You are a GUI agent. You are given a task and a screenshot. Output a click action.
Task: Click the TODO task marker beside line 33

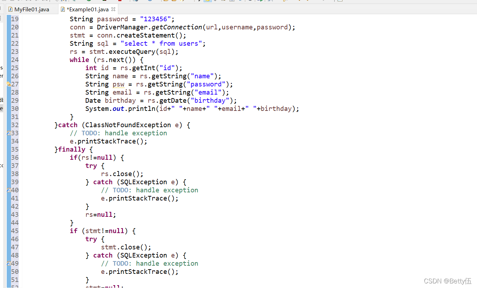(x=9, y=133)
